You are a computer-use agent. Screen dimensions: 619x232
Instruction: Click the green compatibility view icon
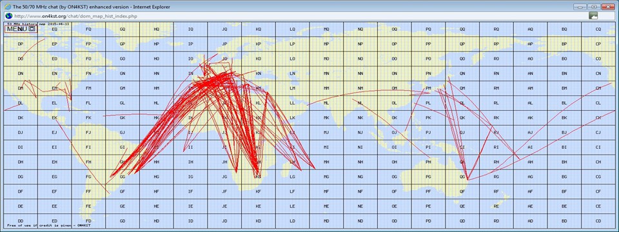593,15
